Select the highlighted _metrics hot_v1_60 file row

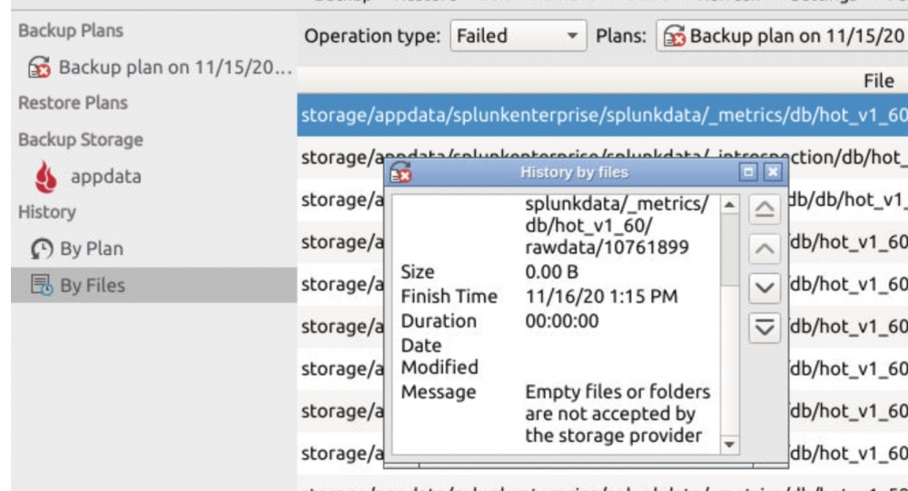point(602,115)
